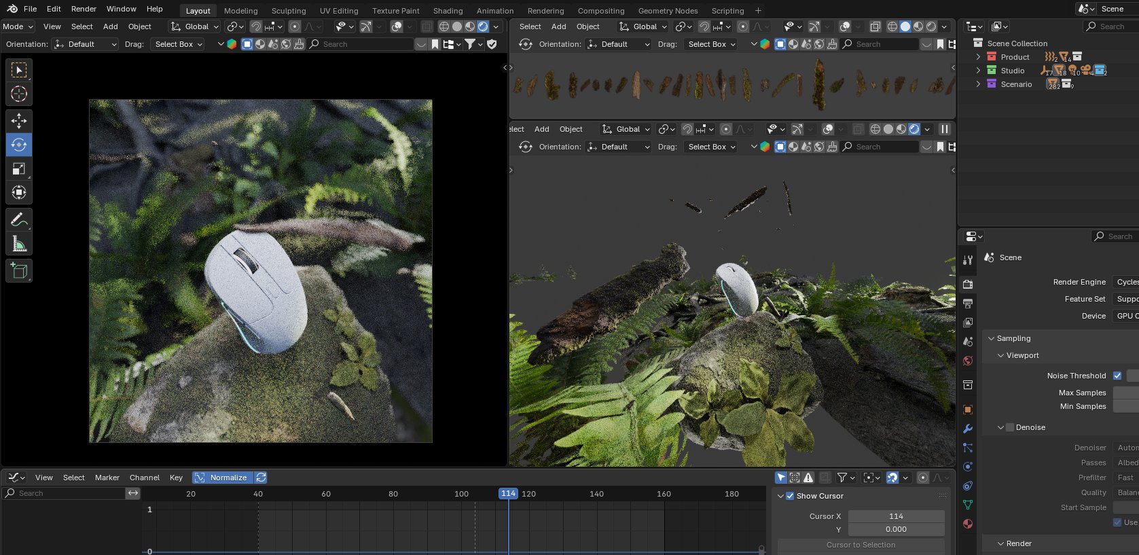Open the Modifiers wrench properties tab
The image size is (1139, 555).
[x=968, y=429]
